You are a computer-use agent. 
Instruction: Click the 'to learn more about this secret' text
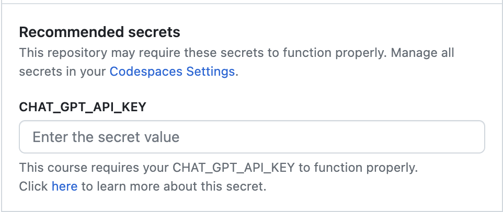174,186
